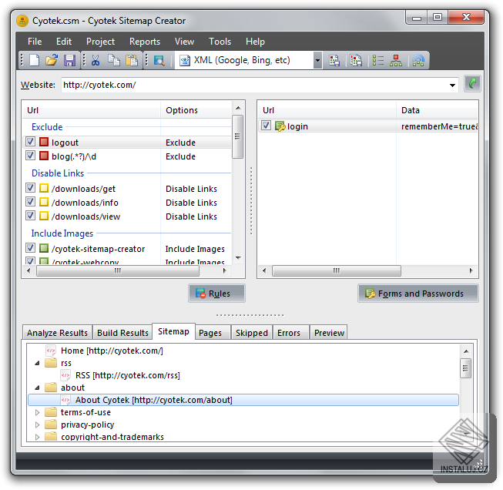Expand the privacy-policy folder
Image resolution: width=503 pixels, height=490 pixels.
click(37, 425)
